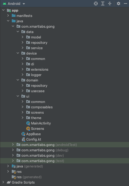129x186 pixels.
Task: Open the project view settings gear
Action: (x=119, y=3)
